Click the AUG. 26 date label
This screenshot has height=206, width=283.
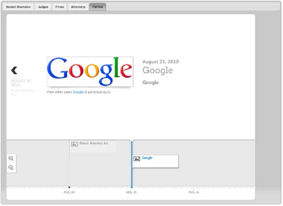click(194, 192)
